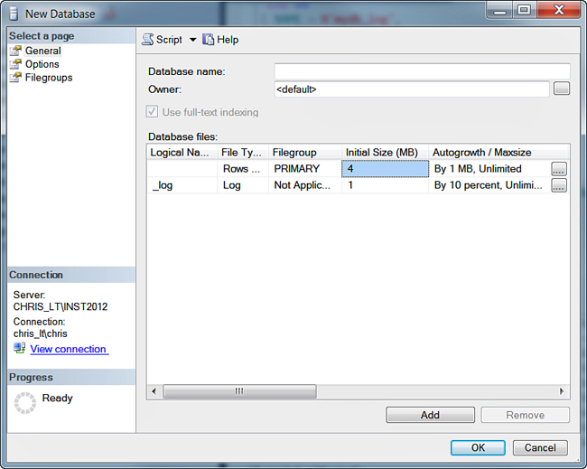Open the Filegroups page

coord(48,78)
